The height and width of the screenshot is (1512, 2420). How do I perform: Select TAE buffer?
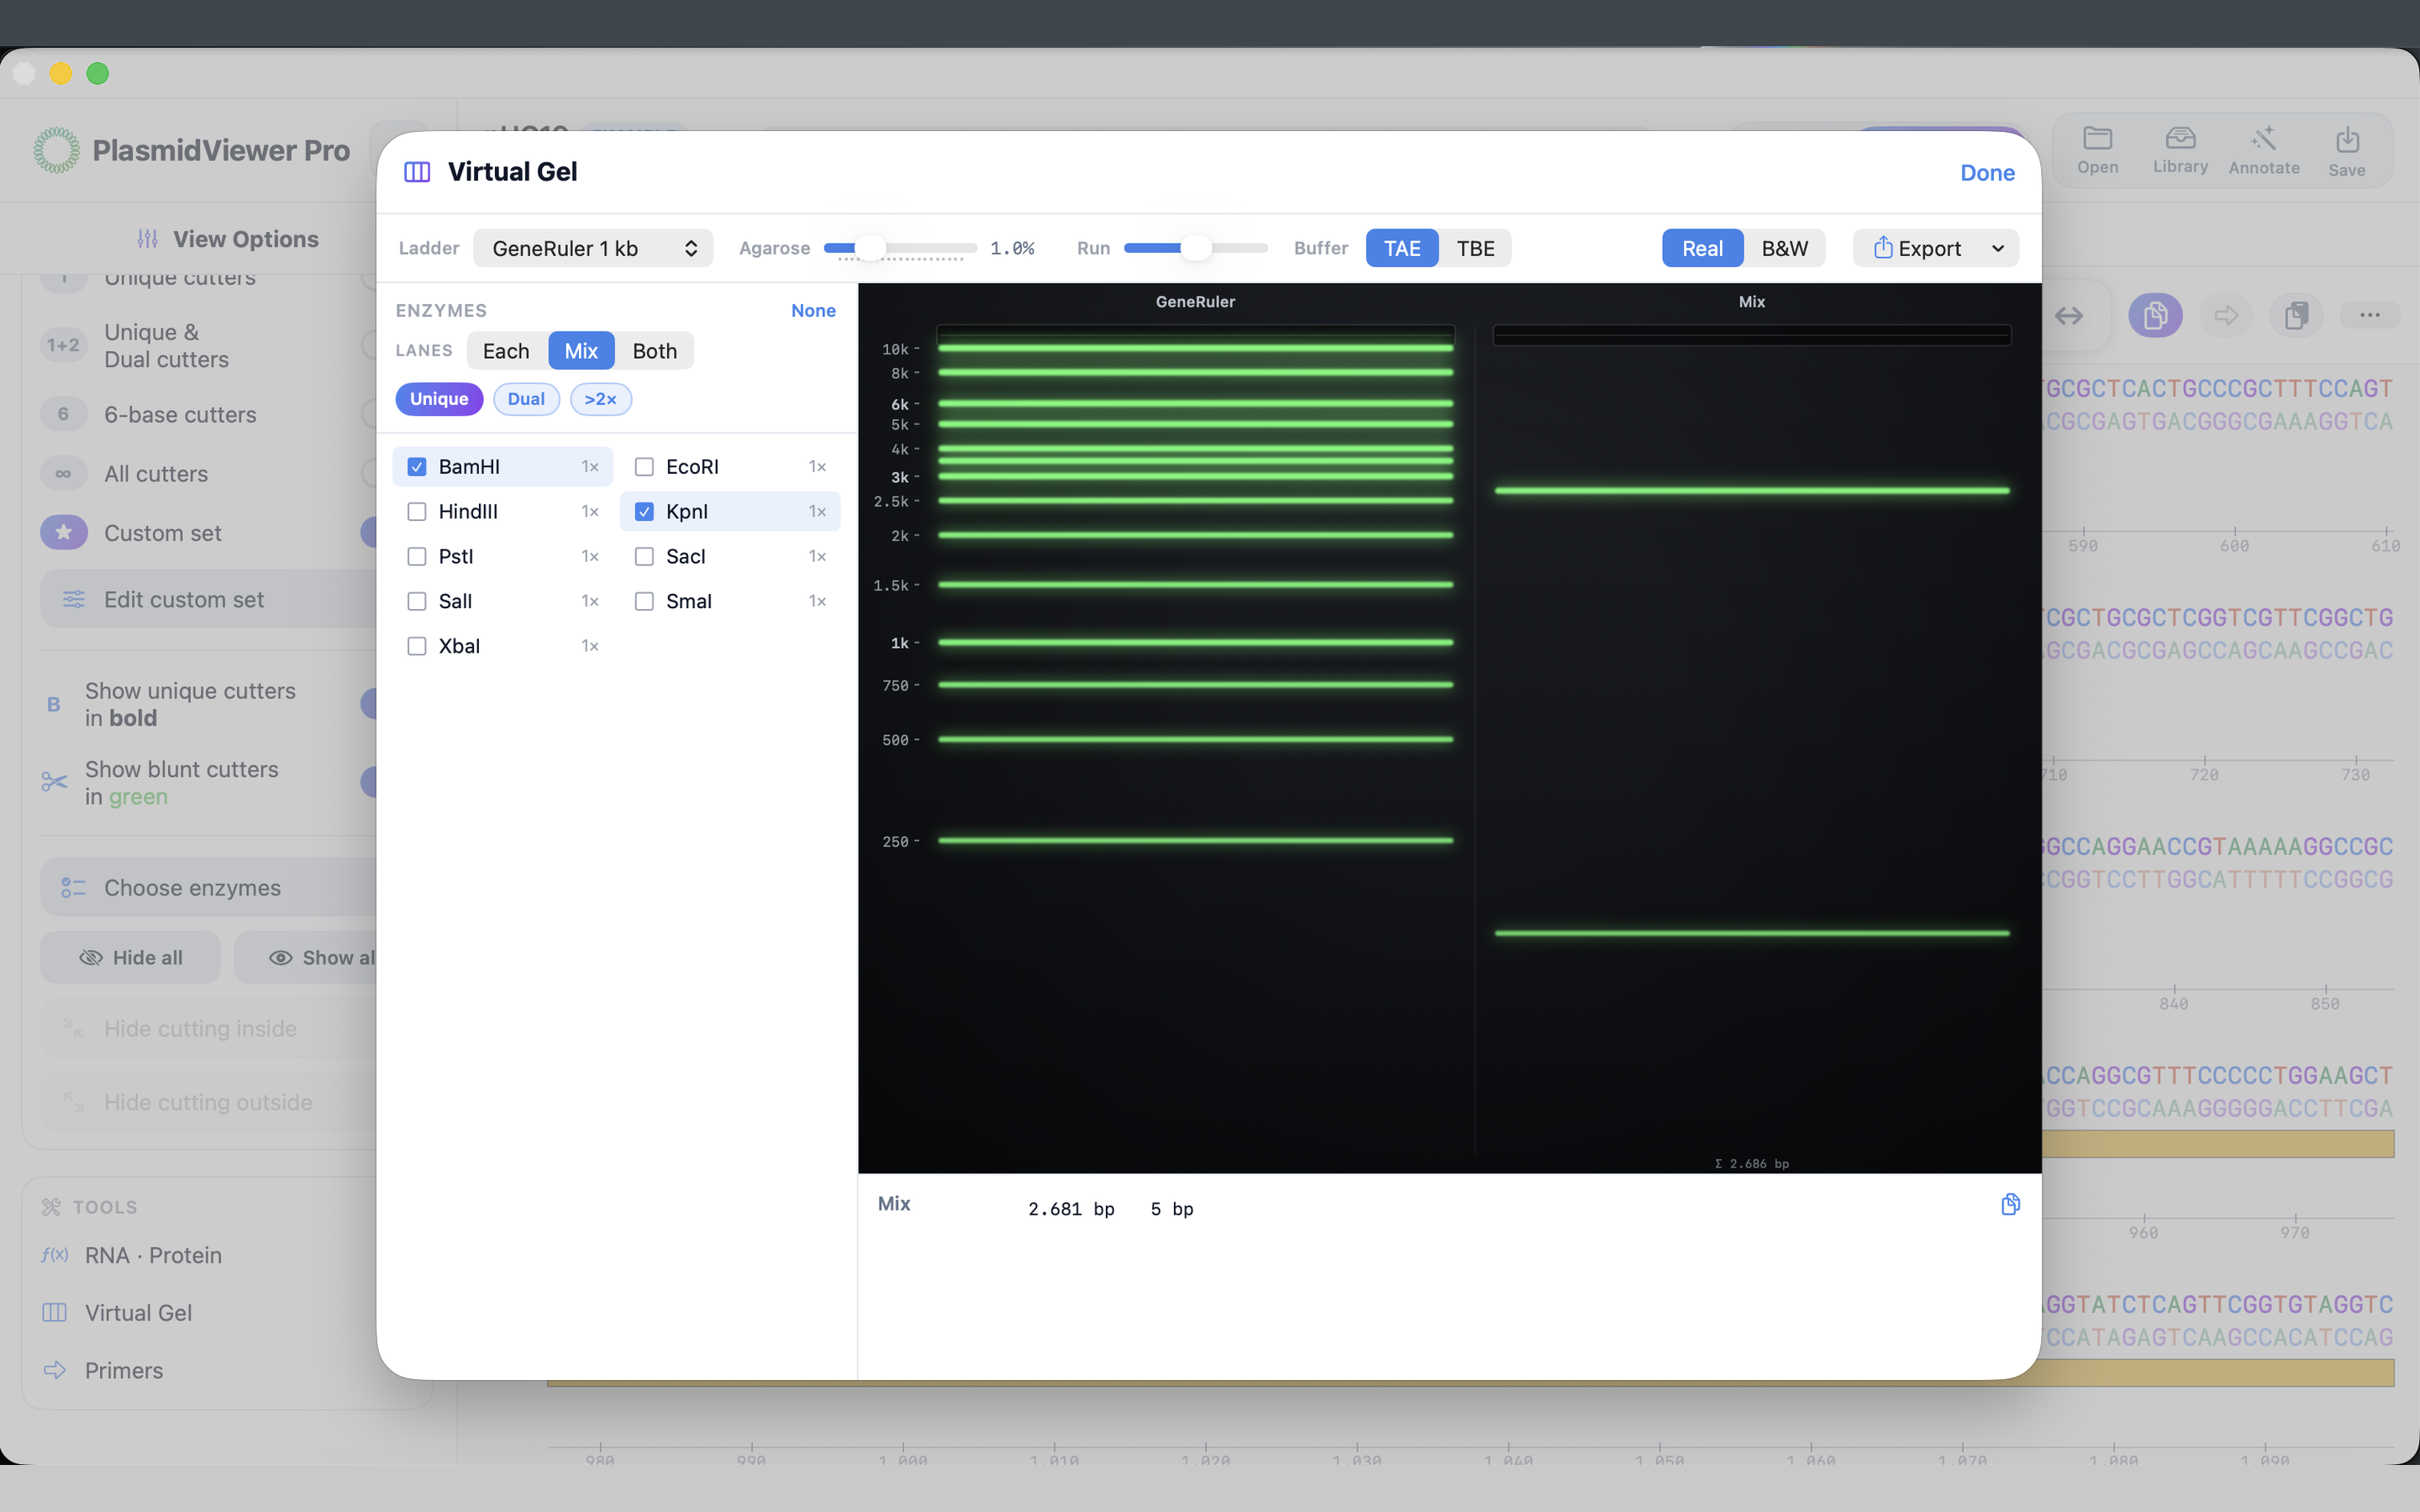(1402, 248)
